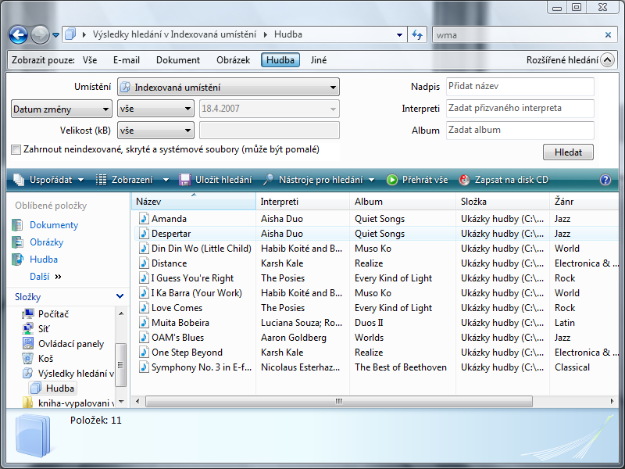Click Přehrát vše play button
625x469 pixels.
pos(417,180)
